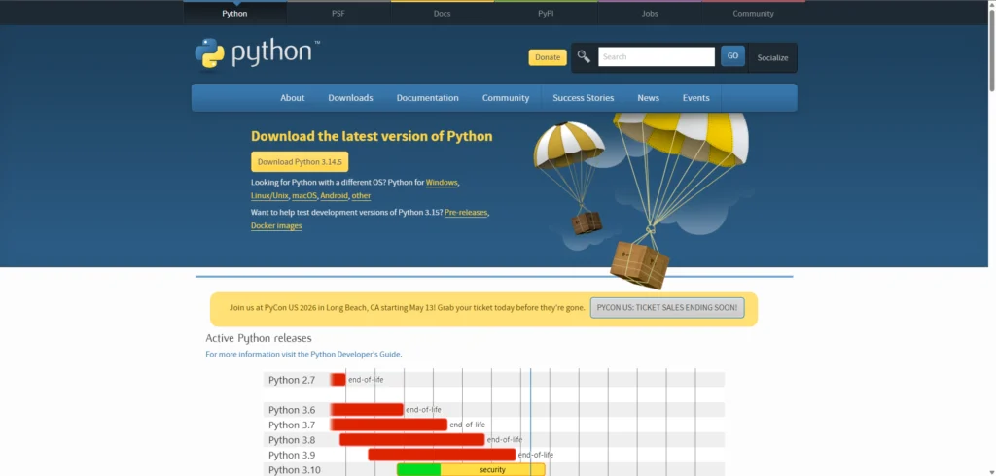The image size is (996, 476).
Task: Follow the Windows download link
Action: click(x=442, y=183)
